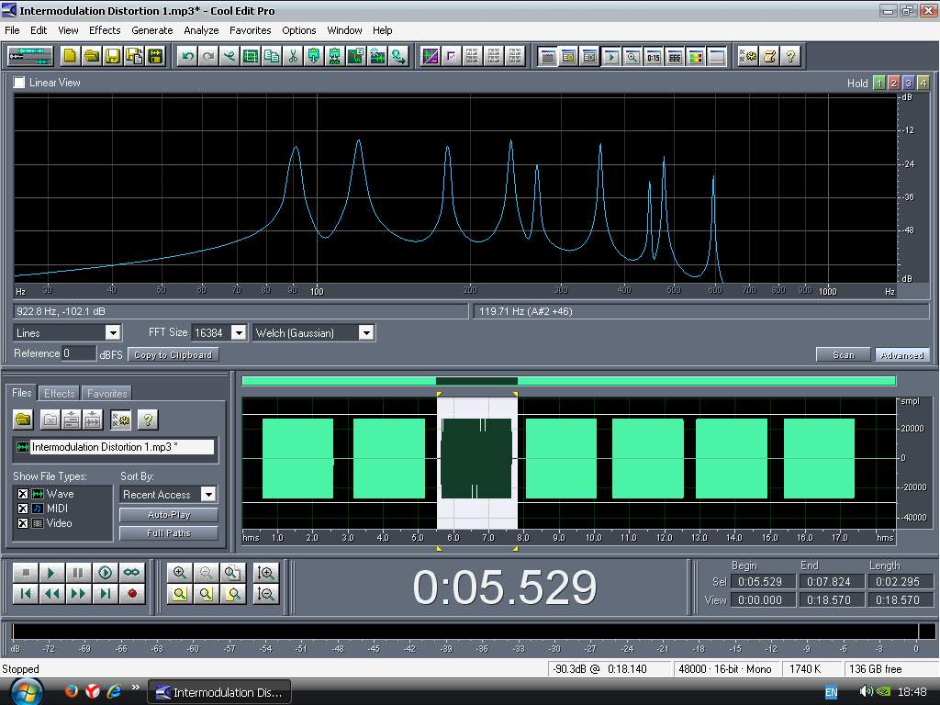Click the Copy to Clipboard button

173,355
